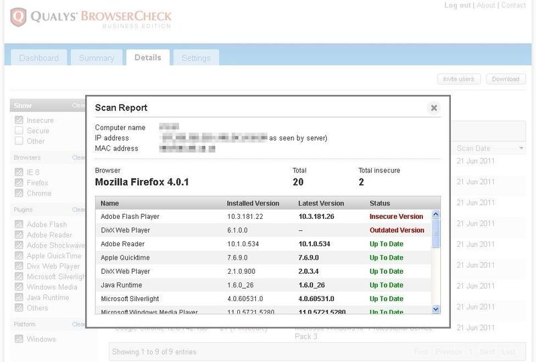The height and width of the screenshot is (362, 536).
Task: Select the Apple Quicktime row name
Action: (125, 258)
